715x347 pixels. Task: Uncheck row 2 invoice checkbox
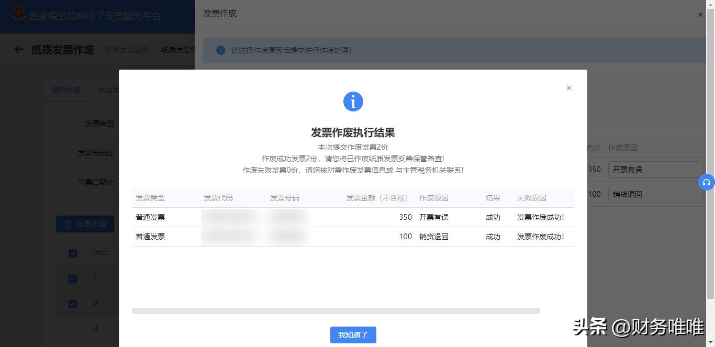point(72,304)
